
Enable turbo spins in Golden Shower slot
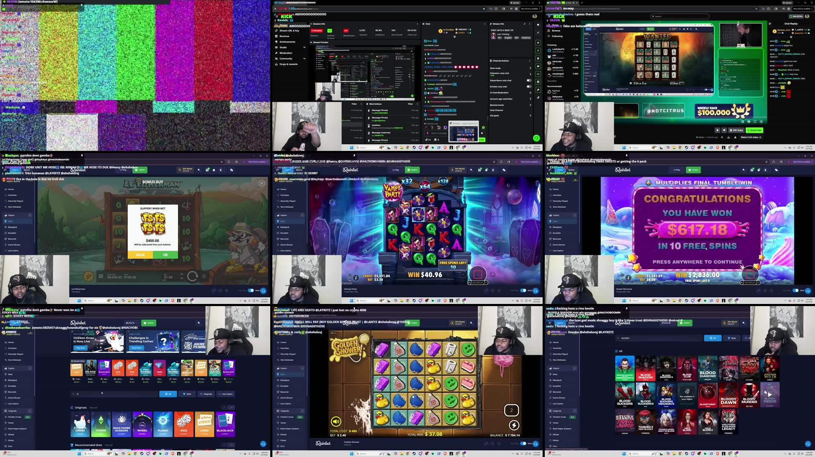[x=513, y=425]
